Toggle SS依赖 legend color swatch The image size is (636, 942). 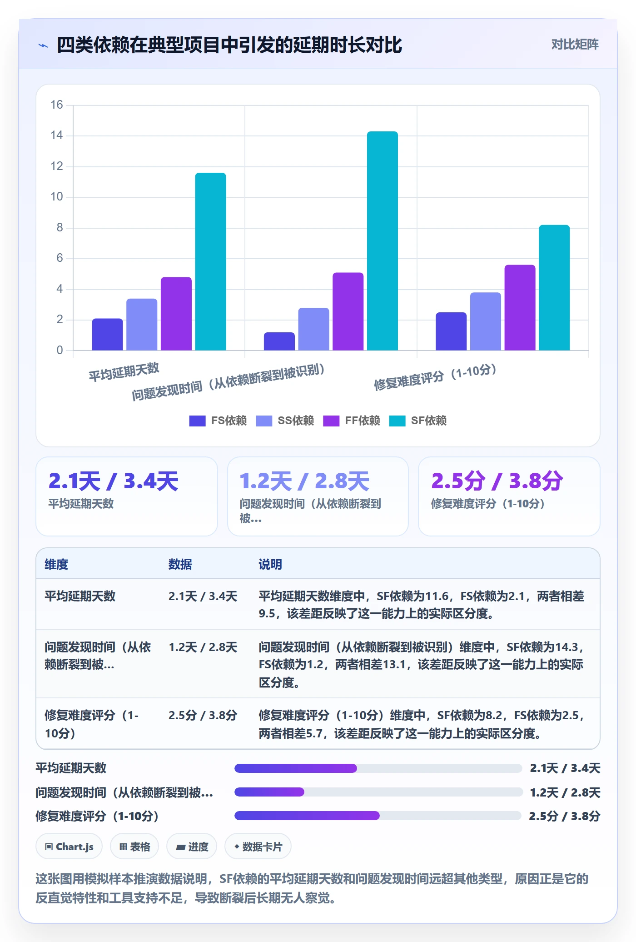click(x=264, y=421)
